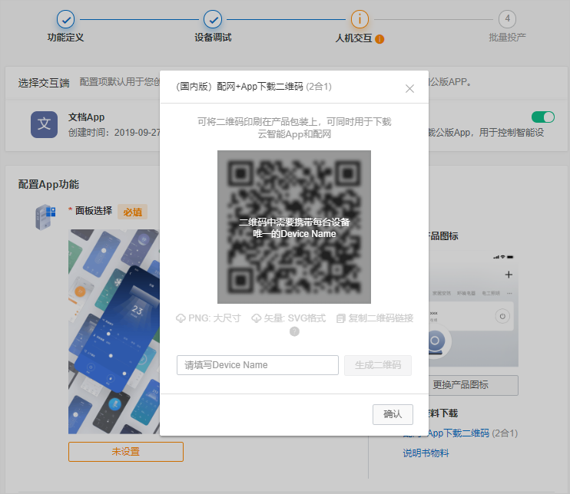Click the 文档App icon

(x=44, y=124)
